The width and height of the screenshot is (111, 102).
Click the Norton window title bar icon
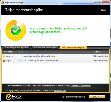tap(3, 3)
